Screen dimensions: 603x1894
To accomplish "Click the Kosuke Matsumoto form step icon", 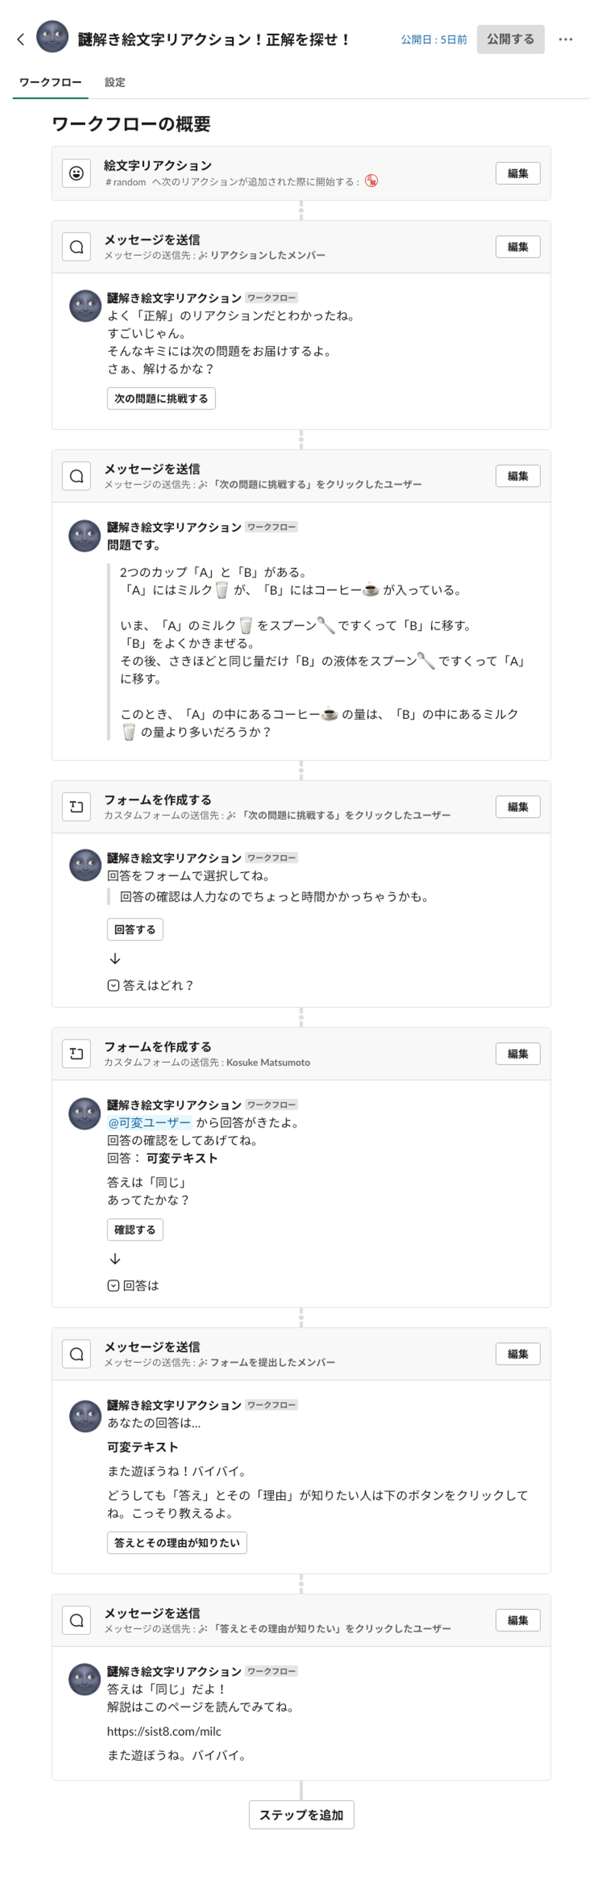I will coord(76,1053).
